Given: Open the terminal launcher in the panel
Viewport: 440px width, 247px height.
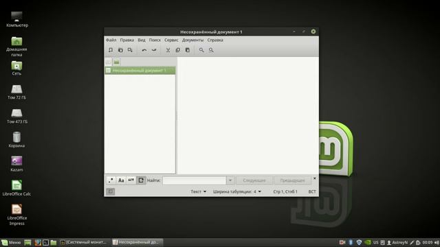Looking at the screenshot, I should [x=46, y=242].
